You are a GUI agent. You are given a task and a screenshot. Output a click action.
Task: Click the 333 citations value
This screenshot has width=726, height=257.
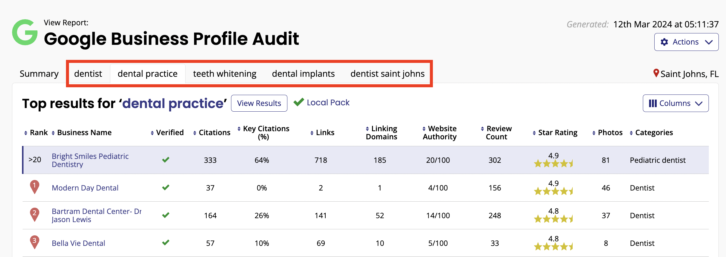210,160
